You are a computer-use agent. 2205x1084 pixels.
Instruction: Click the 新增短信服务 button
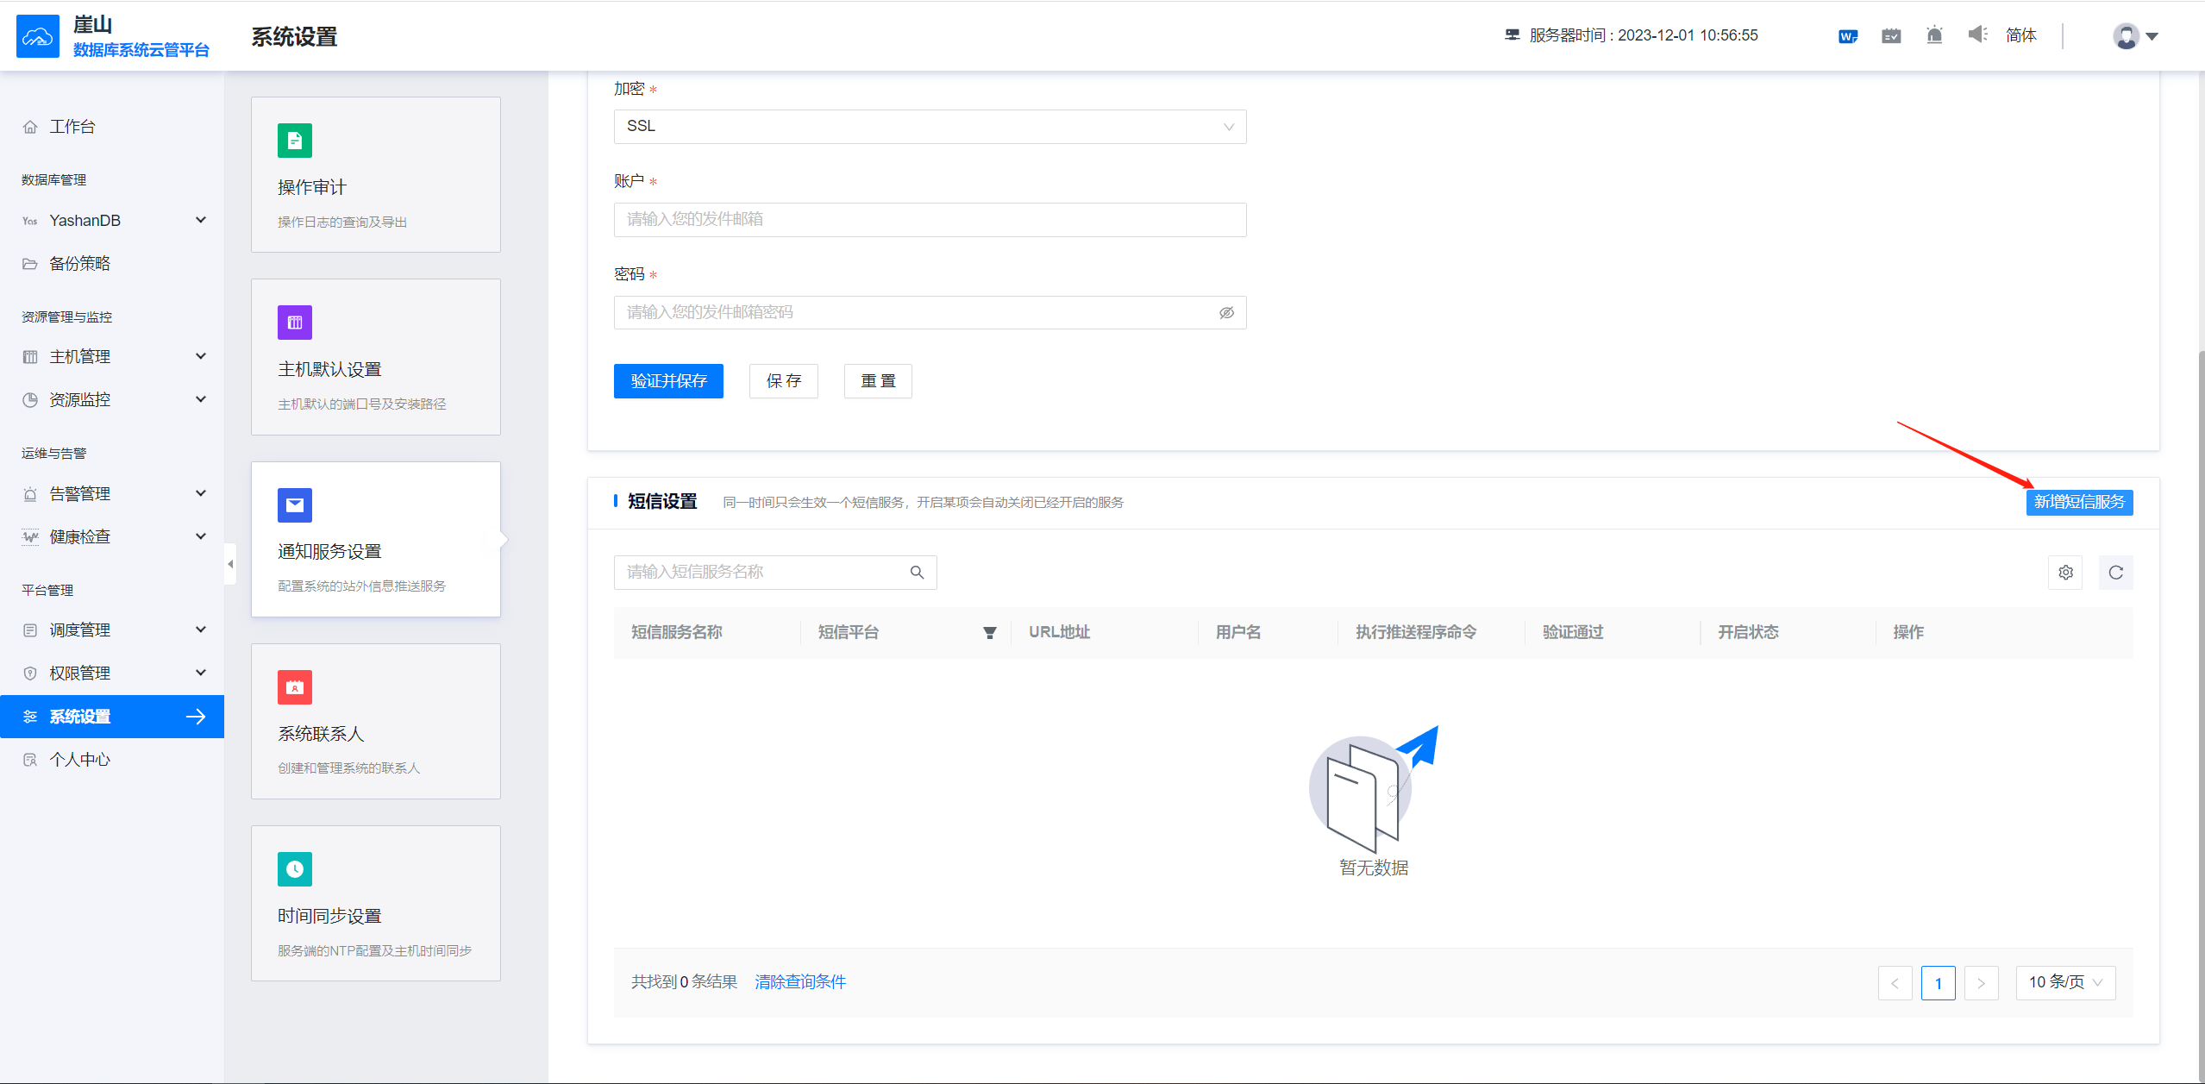click(x=2078, y=502)
